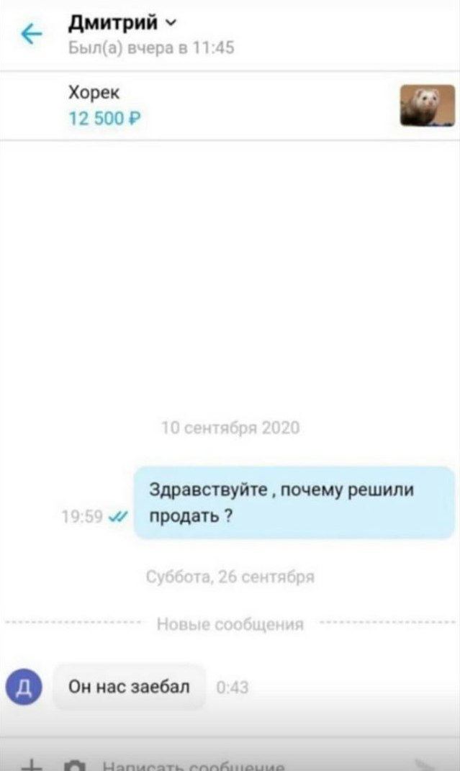Viewport: 460px width, 771px height.
Task: Open the Хорек listing title
Action: click(94, 92)
